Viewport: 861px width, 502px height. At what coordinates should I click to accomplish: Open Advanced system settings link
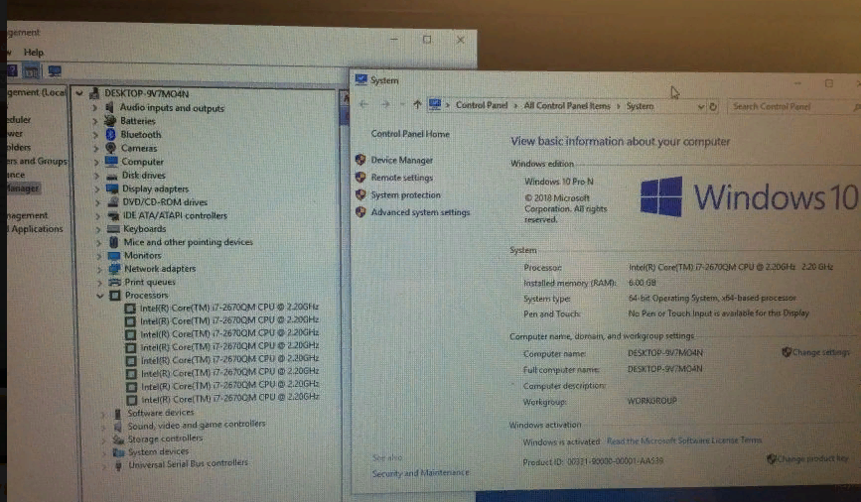[x=420, y=211]
